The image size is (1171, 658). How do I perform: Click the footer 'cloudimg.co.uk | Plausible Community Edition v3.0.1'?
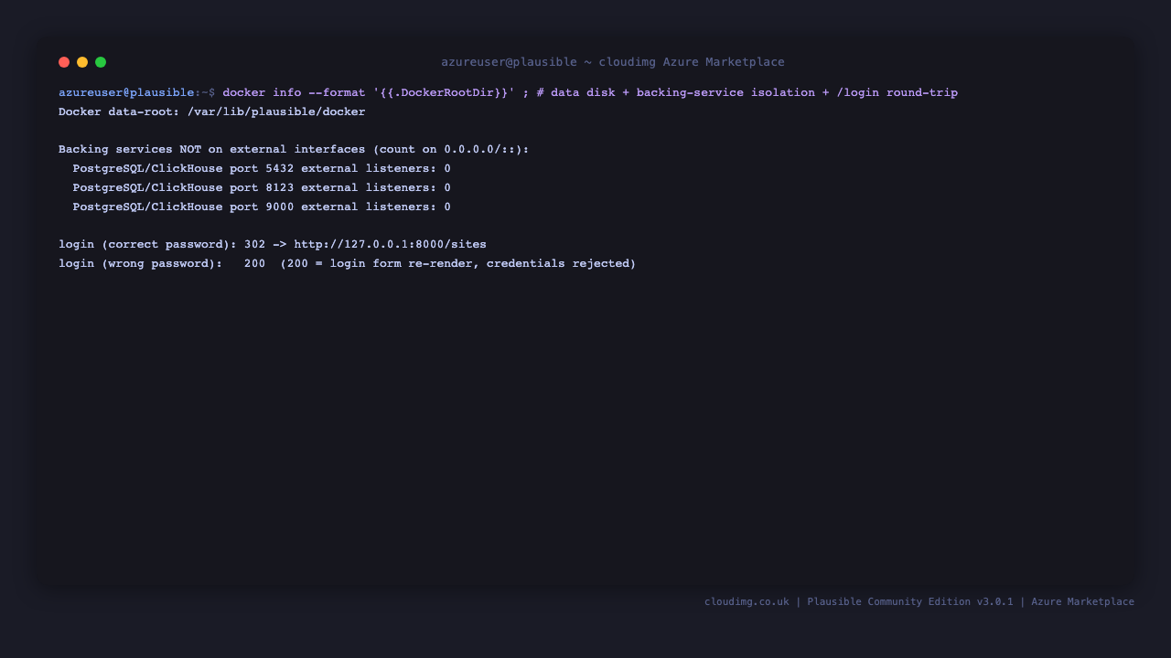(859, 601)
